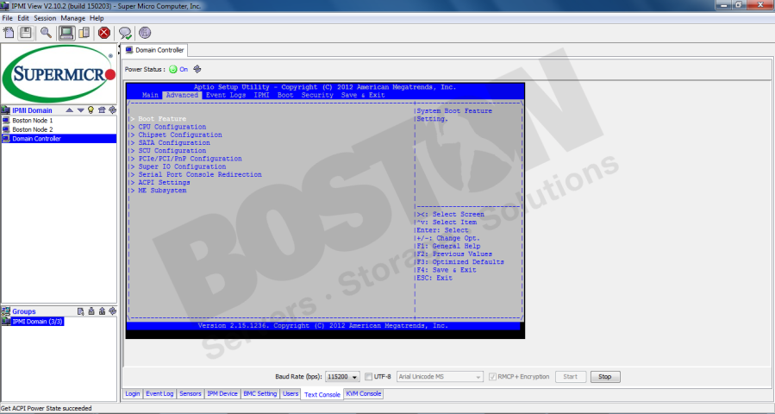Screen dimensions: 775x414
Task: Click Security in BIOS console menu
Action: tap(317, 95)
